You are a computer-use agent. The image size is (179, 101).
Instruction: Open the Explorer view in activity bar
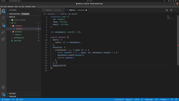click(x=3, y=11)
